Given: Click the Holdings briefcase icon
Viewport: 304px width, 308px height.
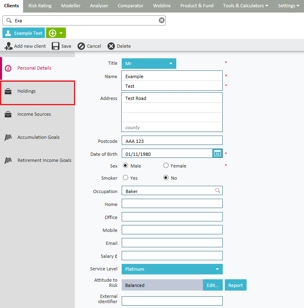Looking at the screenshot, I should (8, 91).
